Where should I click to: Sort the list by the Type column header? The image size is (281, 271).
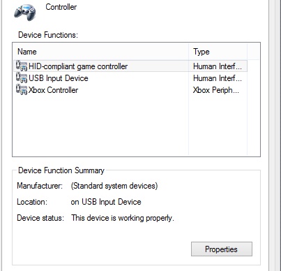[218, 52]
